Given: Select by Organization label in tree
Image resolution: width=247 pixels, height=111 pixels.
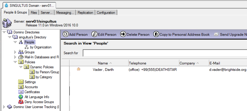Looking at the screenshot, I should coord(41,47).
